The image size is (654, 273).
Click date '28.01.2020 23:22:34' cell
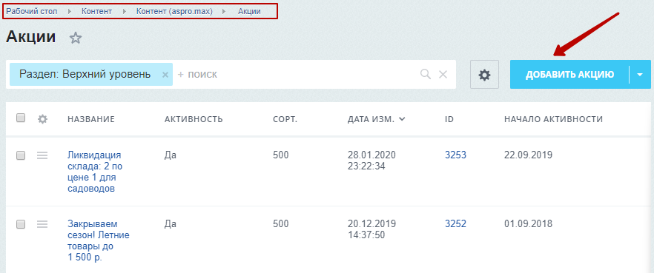tap(371, 161)
